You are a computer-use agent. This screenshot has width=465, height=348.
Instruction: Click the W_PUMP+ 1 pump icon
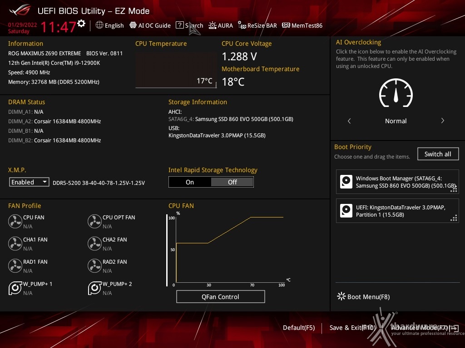pyautogui.click(x=15, y=288)
